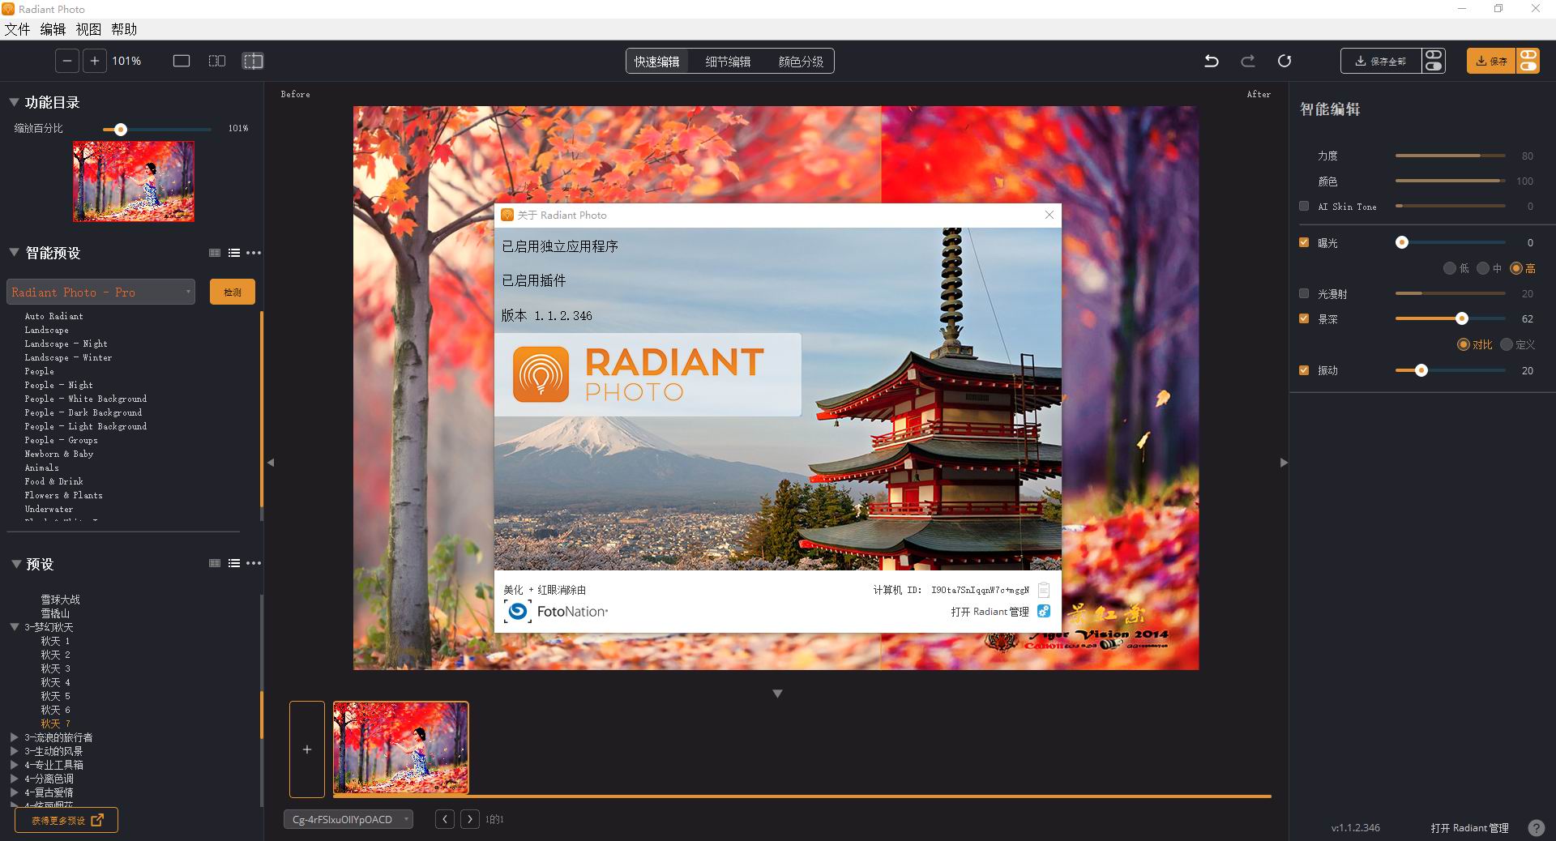This screenshot has height=841, width=1556.
Task: Redo the last edit
Action: (x=1248, y=61)
